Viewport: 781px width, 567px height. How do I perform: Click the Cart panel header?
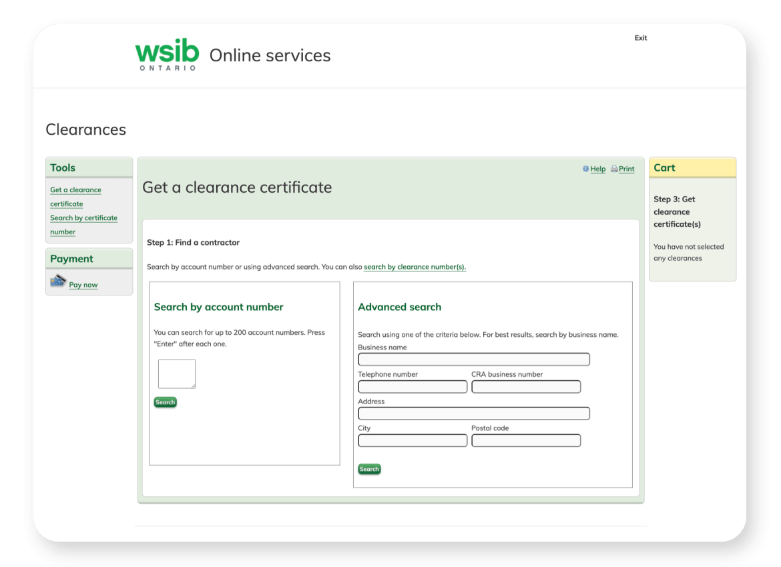[x=665, y=167]
